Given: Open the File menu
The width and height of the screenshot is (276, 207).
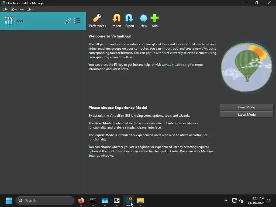Looking at the screenshot, I should coord(5,9).
